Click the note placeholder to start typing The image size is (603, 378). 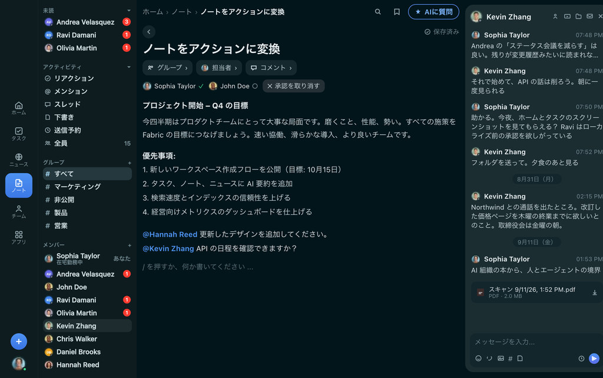click(198, 267)
